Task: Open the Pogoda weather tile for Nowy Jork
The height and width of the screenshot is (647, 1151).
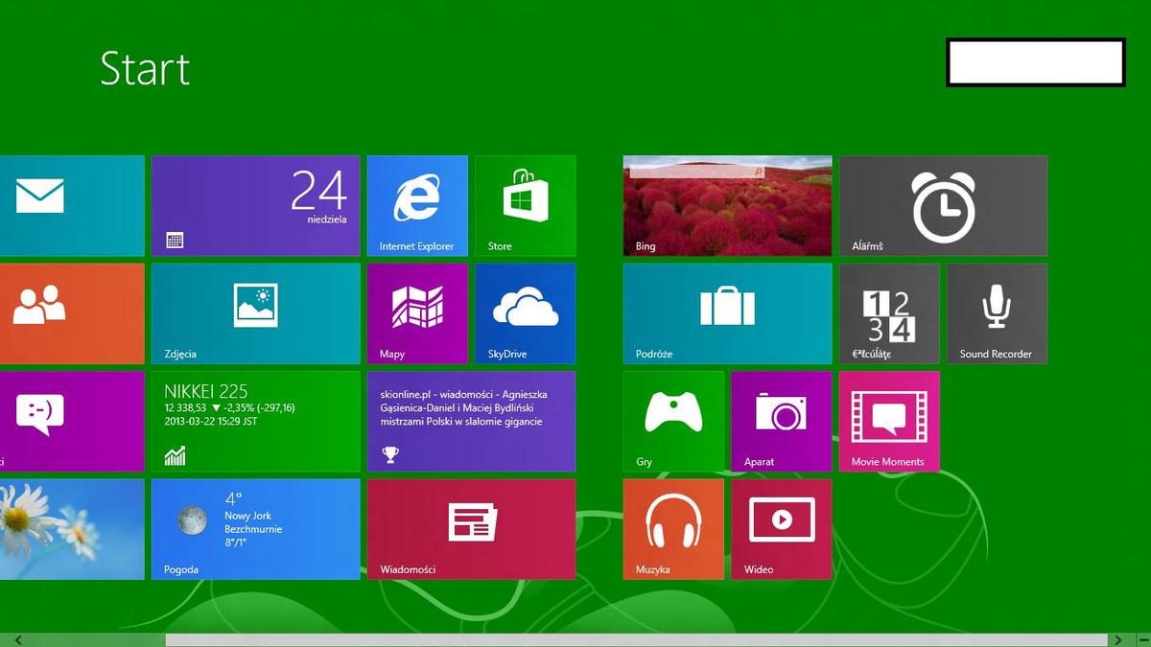Action: click(256, 530)
